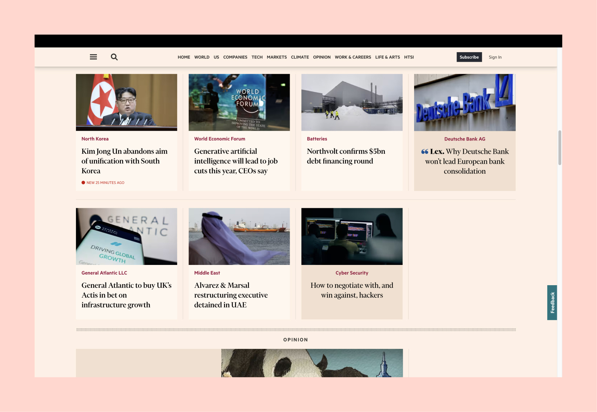Image resolution: width=597 pixels, height=412 pixels.
Task: Open the General Atlantic phone image
Action: pyautogui.click(x=126, y=236)
